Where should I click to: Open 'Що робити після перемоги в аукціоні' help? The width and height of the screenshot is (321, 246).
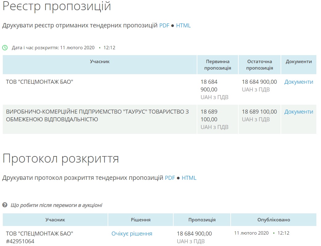click(56, 205)
